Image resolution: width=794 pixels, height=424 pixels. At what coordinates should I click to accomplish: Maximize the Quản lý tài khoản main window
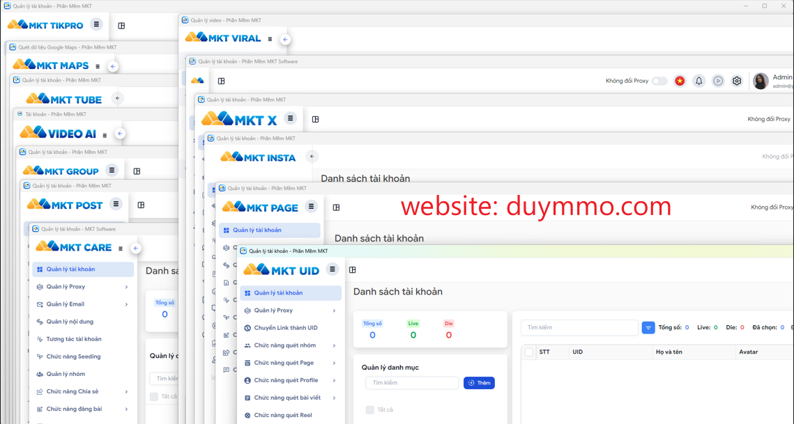pos(765,6)
